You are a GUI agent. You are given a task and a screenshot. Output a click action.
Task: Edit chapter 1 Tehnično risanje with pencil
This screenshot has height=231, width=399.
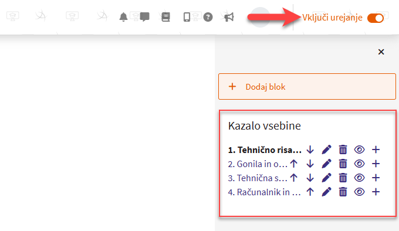(x=326, y=150)
